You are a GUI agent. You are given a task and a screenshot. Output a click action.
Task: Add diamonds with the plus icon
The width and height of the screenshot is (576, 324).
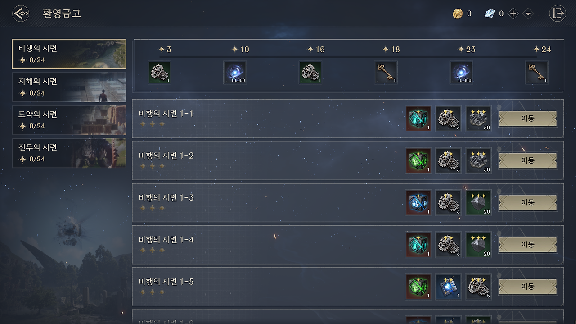pos(513,14)
